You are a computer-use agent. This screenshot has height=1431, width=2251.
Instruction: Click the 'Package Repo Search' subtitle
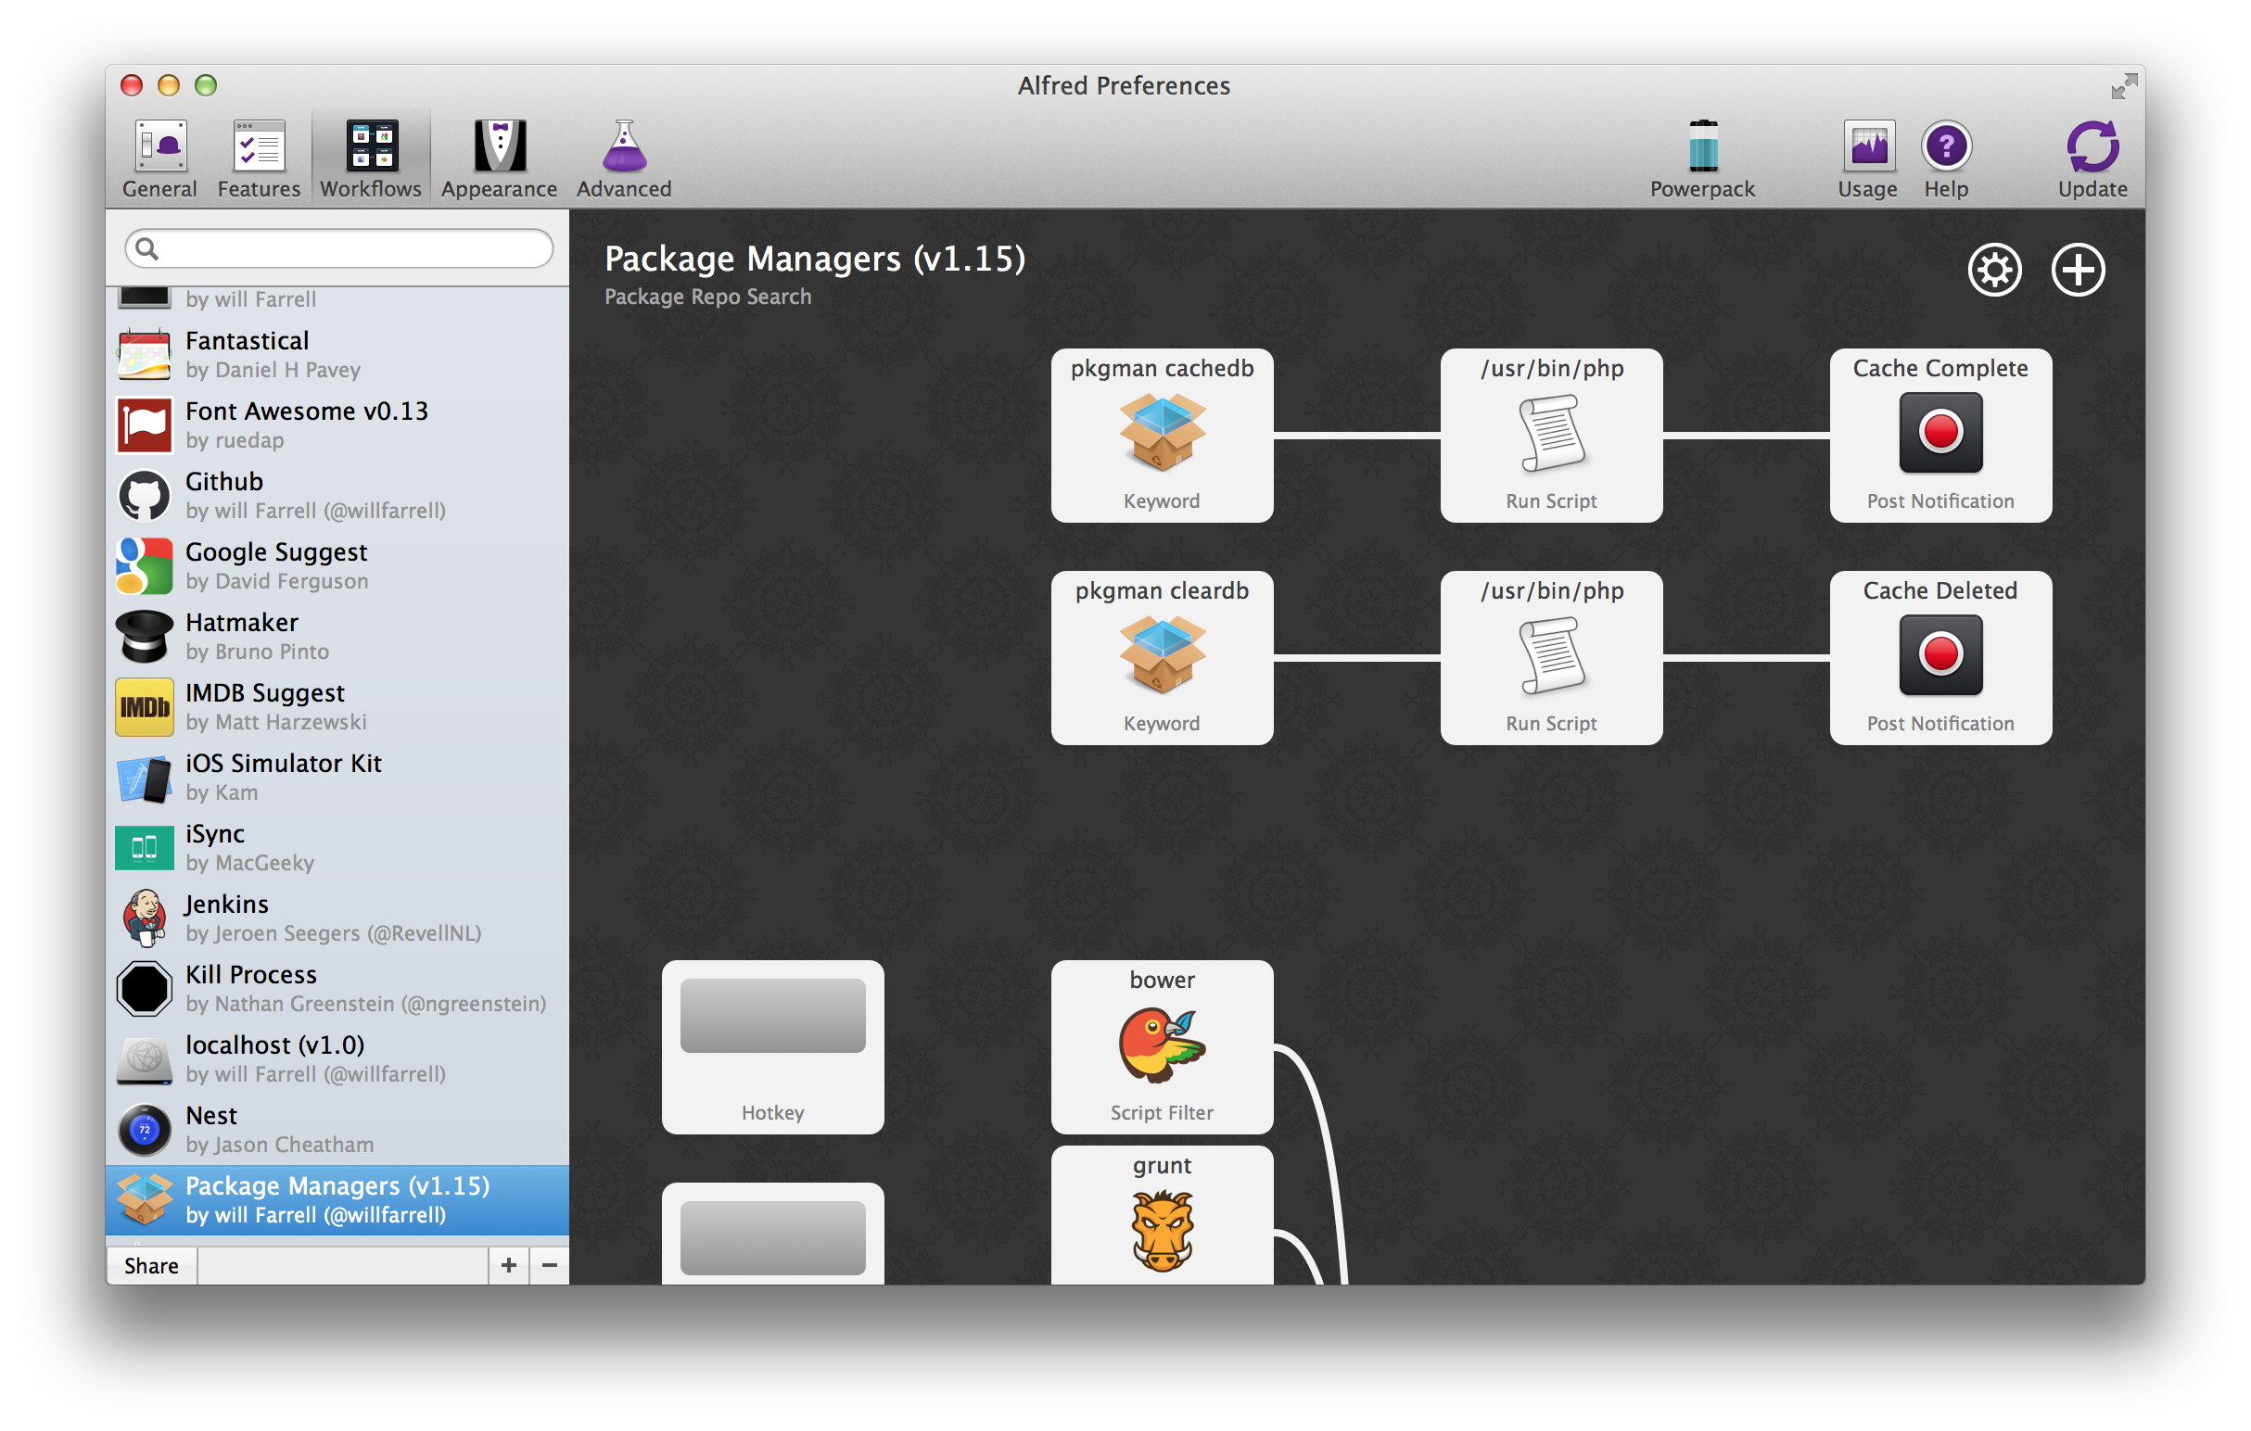click(707, 297)
